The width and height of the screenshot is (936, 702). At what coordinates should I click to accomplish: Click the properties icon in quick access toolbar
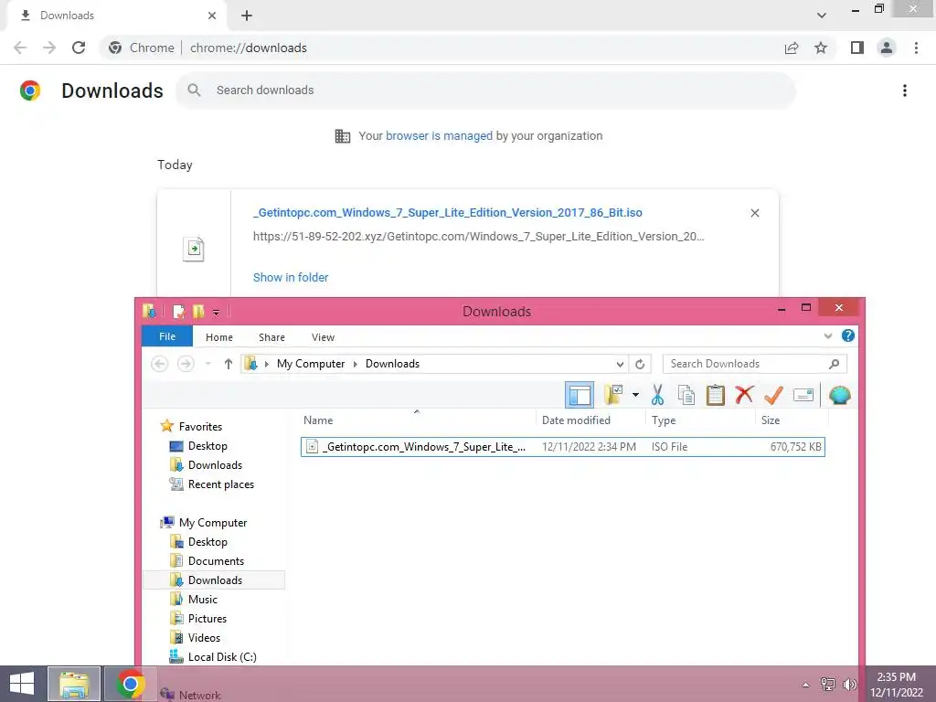click(x=178, y=311)
